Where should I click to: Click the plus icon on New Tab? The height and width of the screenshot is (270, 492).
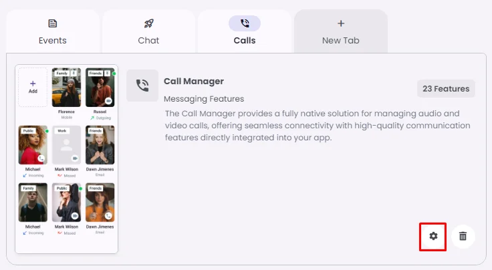coord(341,23)
